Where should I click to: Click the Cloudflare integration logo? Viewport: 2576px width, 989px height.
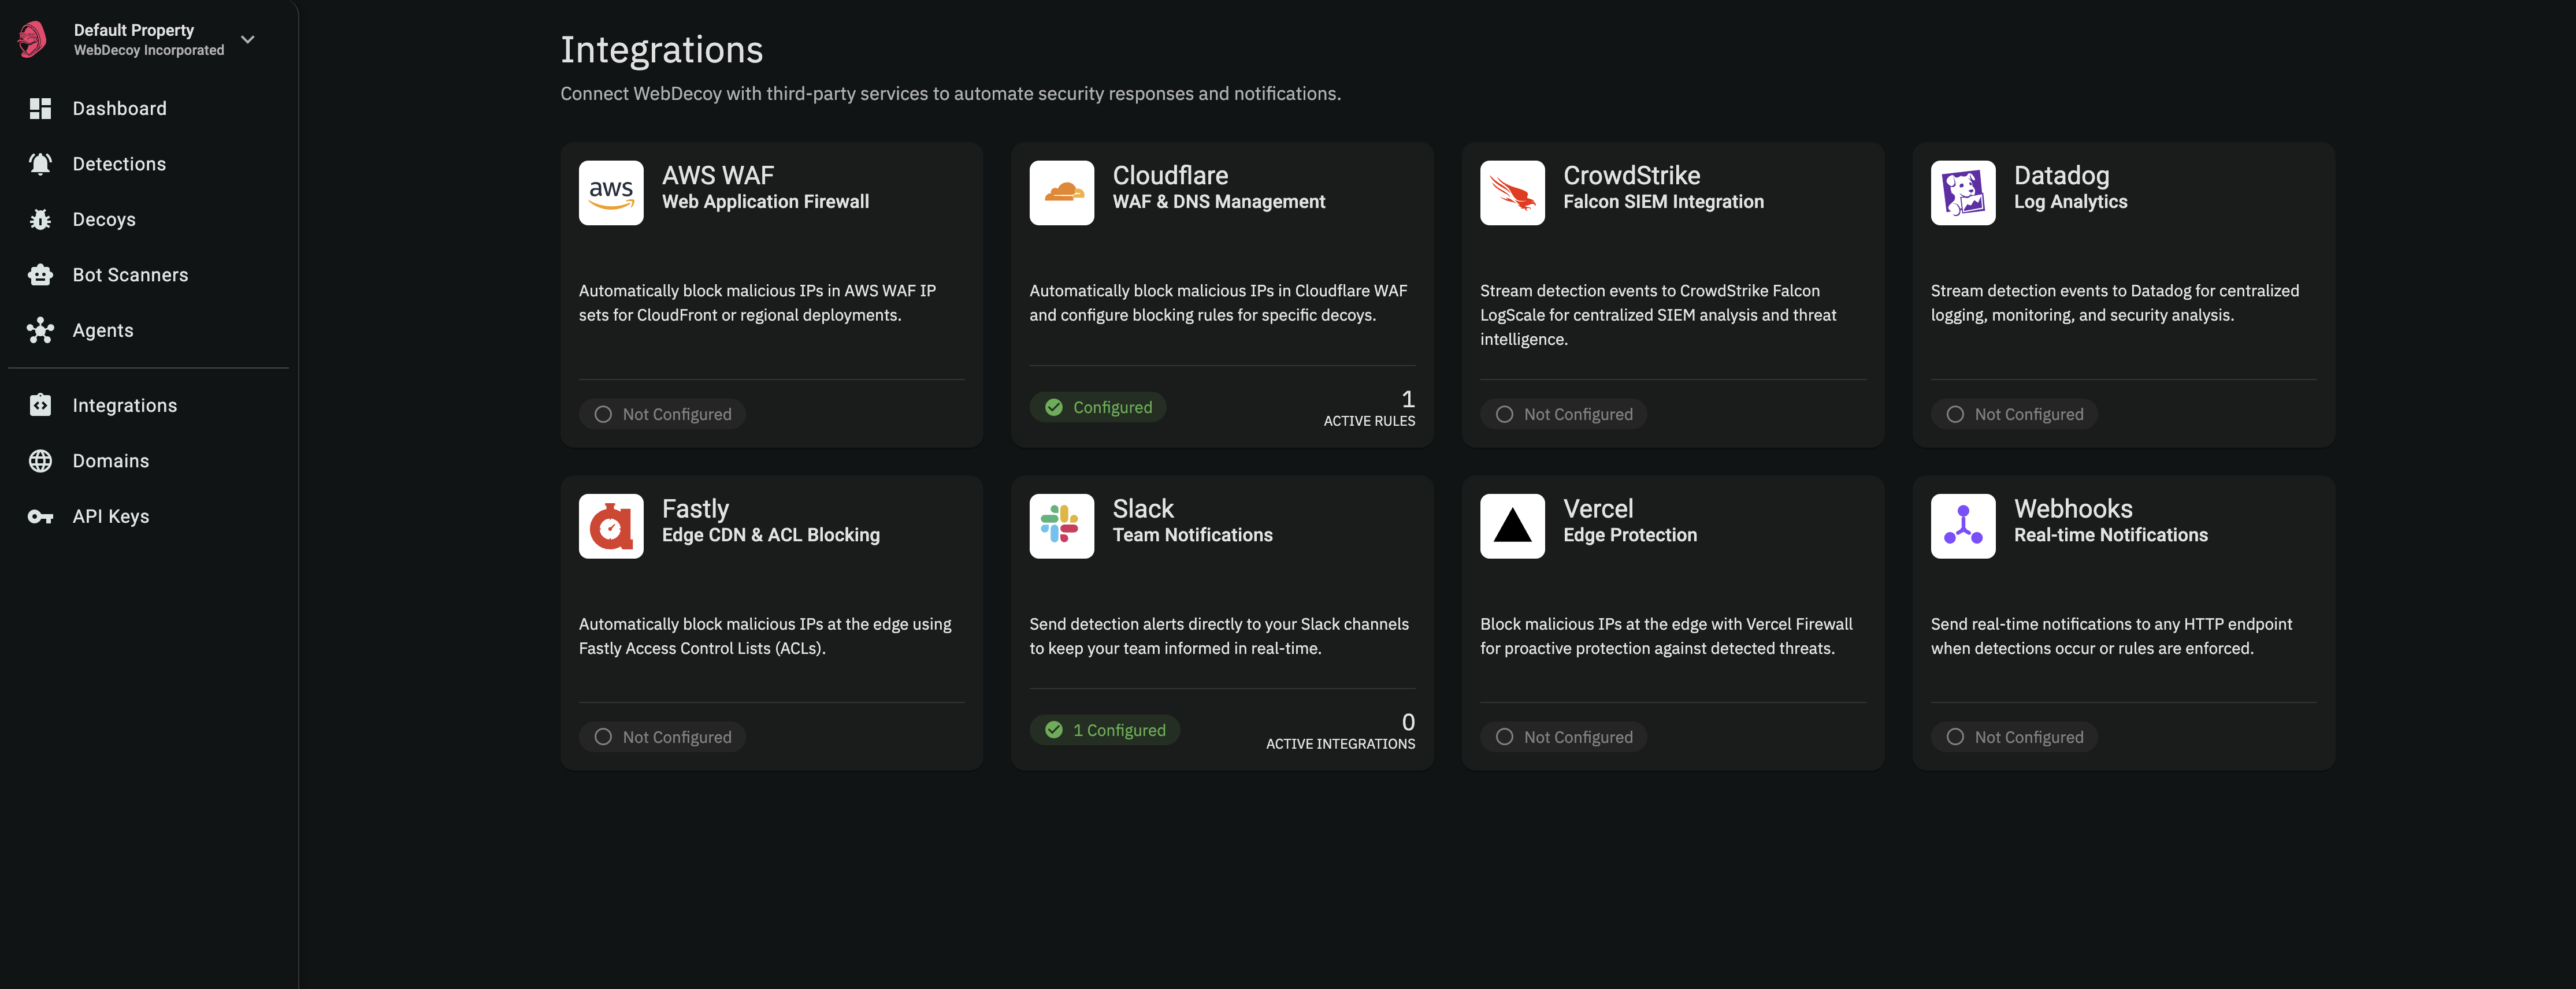click(1061, 192)
